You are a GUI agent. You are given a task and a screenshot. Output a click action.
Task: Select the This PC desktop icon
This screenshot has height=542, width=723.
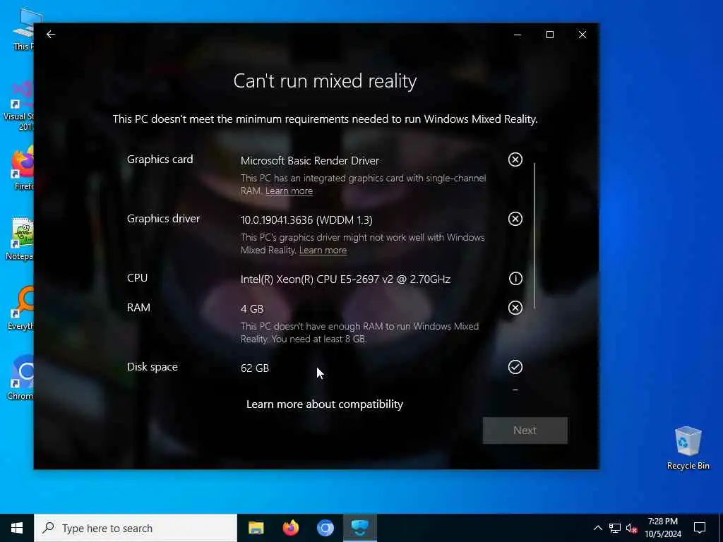[x=23, y=28]
